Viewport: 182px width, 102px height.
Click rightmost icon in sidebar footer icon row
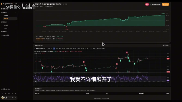[16, 94]
